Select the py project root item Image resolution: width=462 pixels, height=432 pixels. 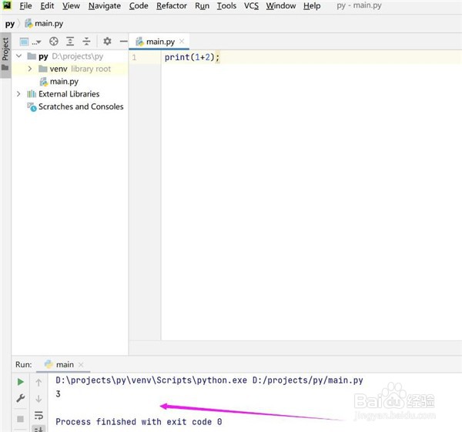[x=65, y=56]
